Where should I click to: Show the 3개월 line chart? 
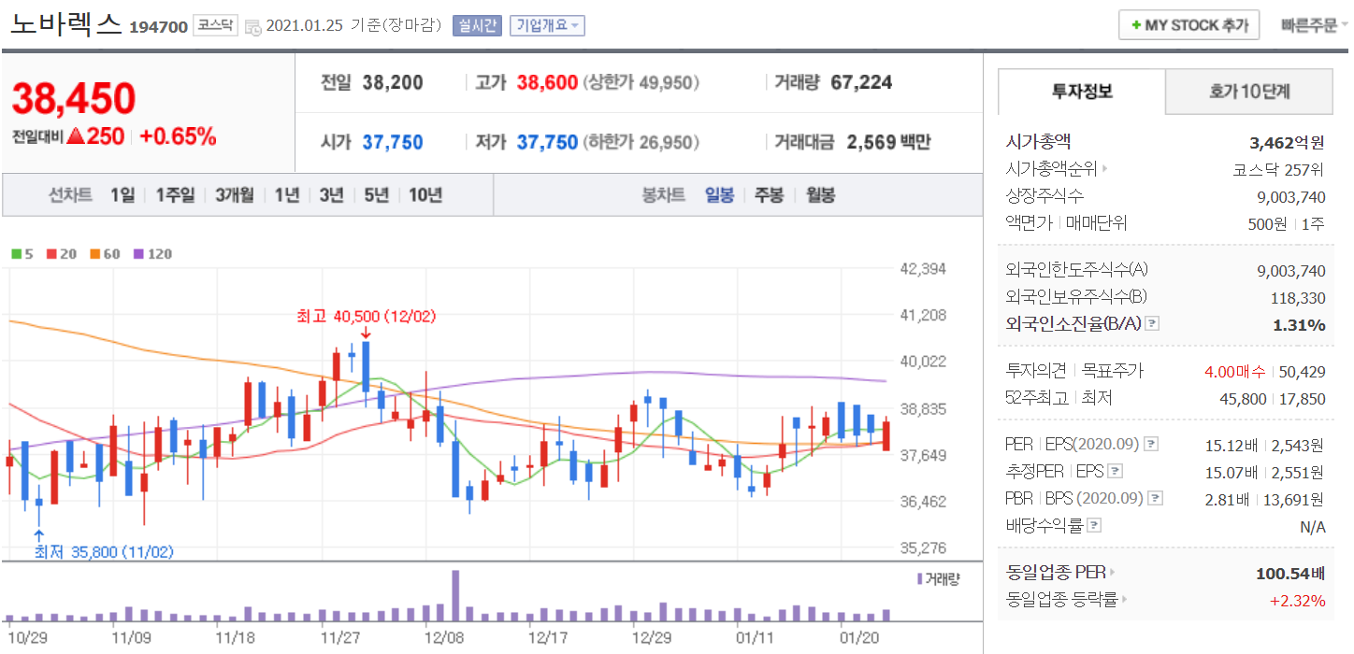(x=234, y=195)
